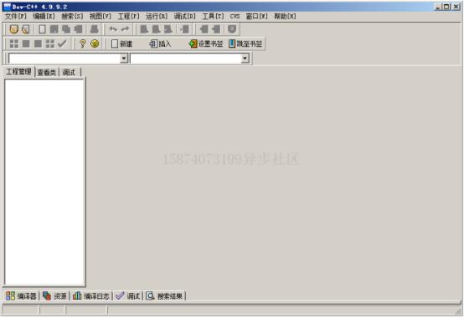Click the Save All toolbar icon

66,29
